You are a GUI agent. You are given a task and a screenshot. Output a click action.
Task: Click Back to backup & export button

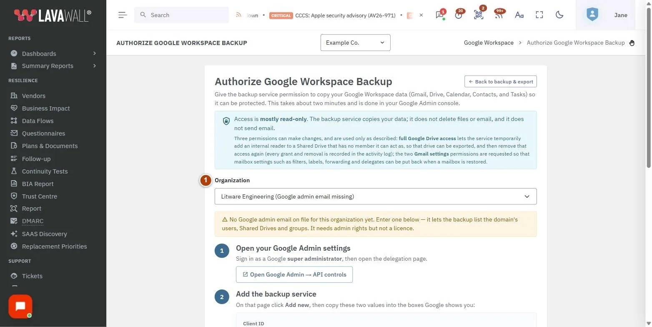tap(501, 81)
